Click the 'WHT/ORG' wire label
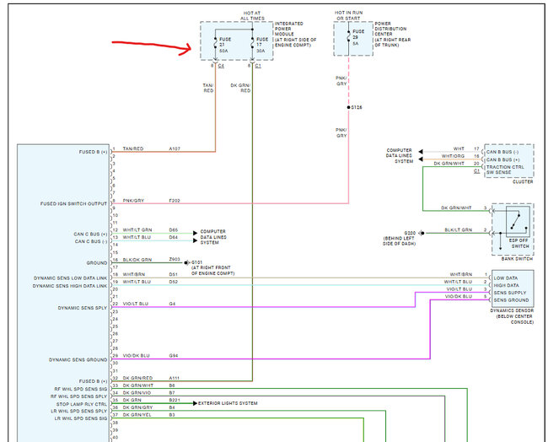This screenshot has height=442, width=548. tap(453, 156)
